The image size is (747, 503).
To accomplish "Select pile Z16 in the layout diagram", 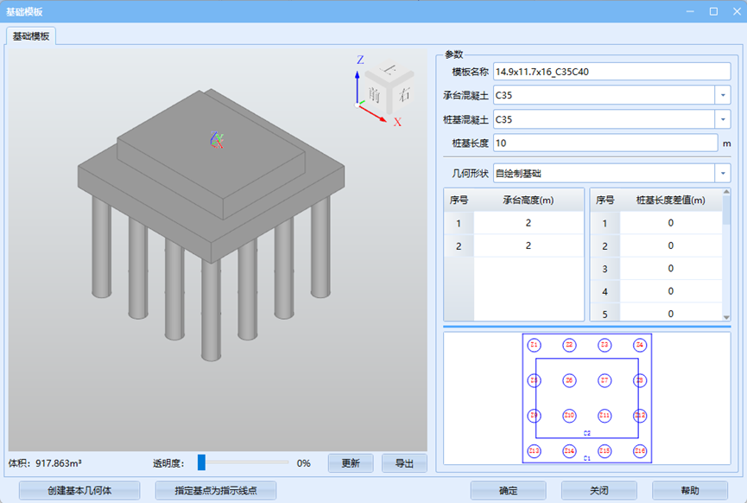I will 640,450.
